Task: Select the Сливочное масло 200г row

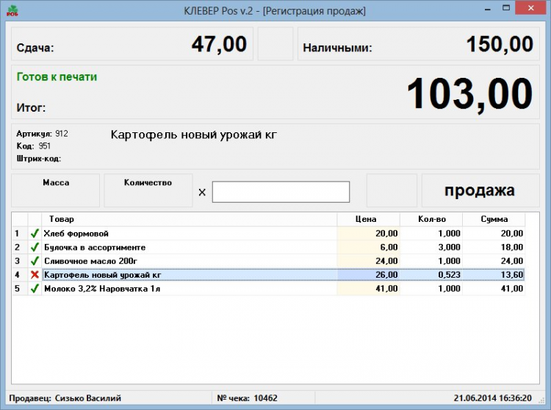Action: click(x=269, y=261)
